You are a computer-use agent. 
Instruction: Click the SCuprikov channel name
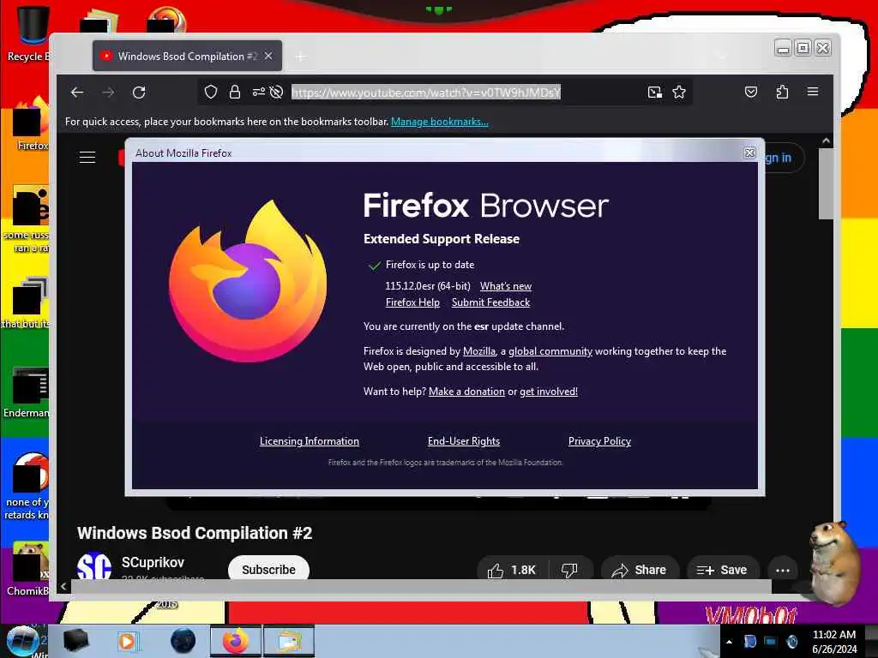click(x=153, y=562)
